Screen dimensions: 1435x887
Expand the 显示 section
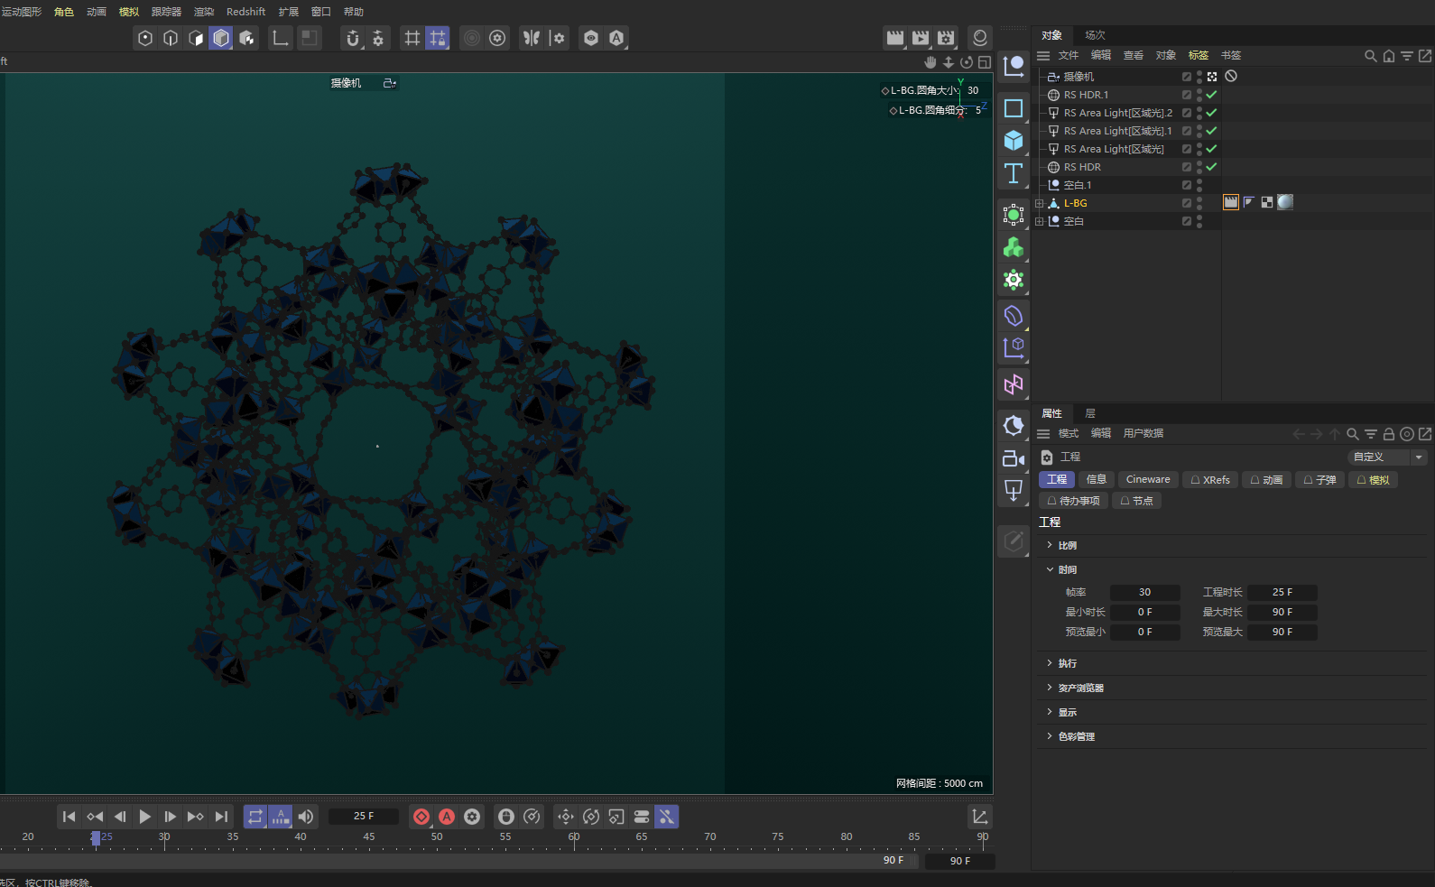(1050, 712)
